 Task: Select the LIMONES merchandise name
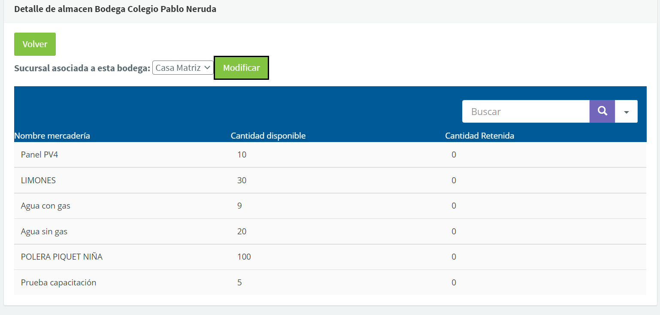[38, 180]
